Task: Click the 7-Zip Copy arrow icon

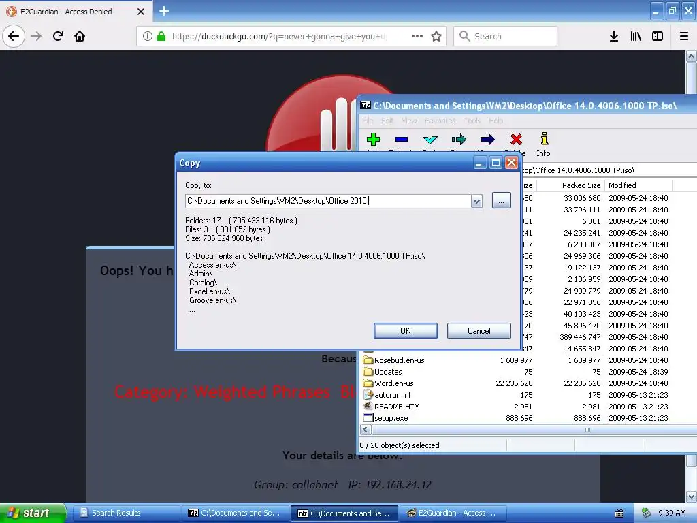Action: click(459, 139)
